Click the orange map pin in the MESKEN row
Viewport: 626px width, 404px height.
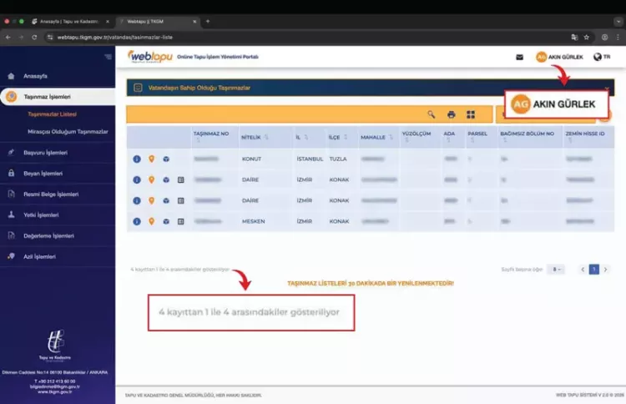[151, 221]
